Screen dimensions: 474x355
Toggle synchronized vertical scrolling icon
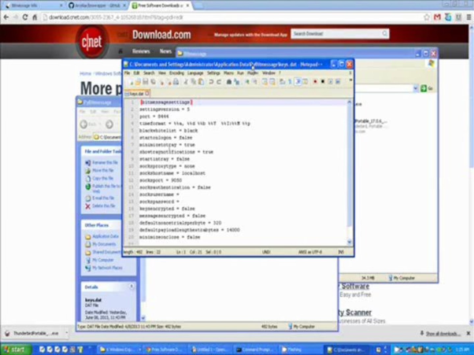(x=265, y=82)
